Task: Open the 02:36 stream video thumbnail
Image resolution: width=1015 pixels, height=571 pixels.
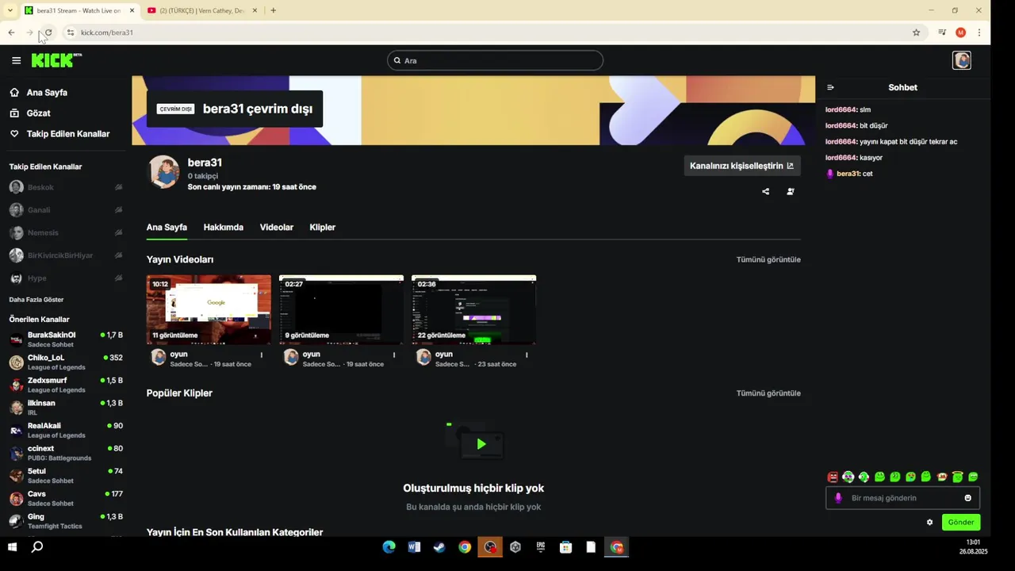Action: coord(473,309)
